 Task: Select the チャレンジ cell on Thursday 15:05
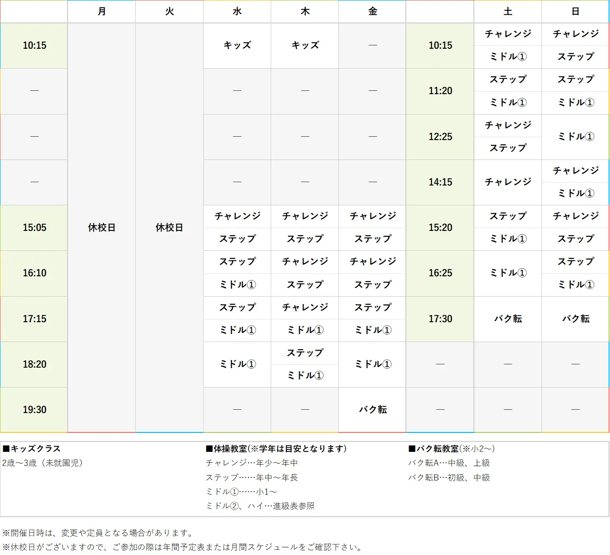pos(304,216)
